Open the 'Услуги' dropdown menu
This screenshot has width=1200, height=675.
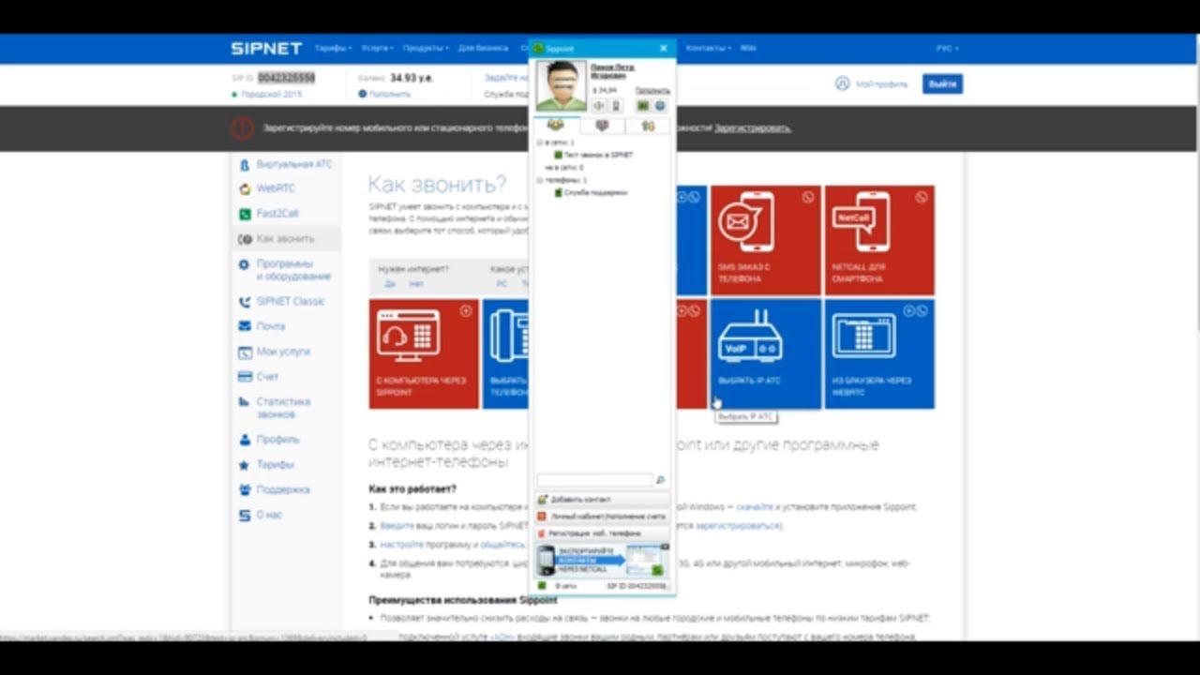(377, 48)
